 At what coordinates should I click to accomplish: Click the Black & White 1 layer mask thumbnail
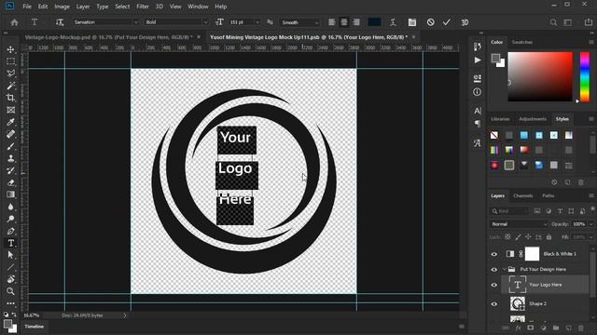coord(533,254)
